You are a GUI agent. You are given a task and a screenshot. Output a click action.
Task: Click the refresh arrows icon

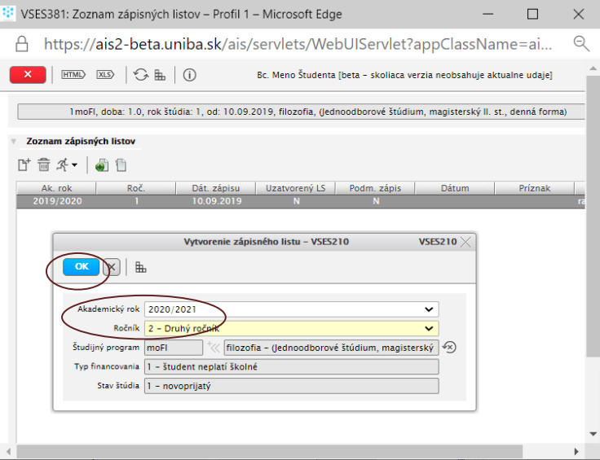click(141, 75)
